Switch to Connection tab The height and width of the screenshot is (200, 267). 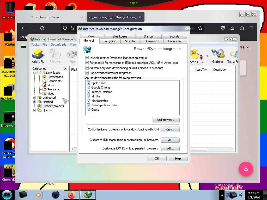pos(175,41)
